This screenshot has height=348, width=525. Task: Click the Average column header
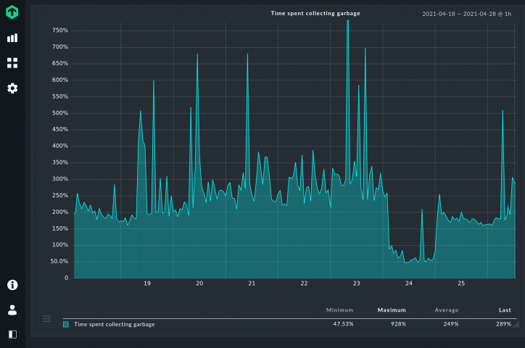(446, 310)
